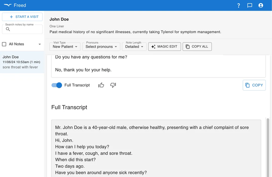This screenshot has height=177, width=272.
Task: Change Note Length from Detailed
Action: pyautogui.click(x=134, y=47)
